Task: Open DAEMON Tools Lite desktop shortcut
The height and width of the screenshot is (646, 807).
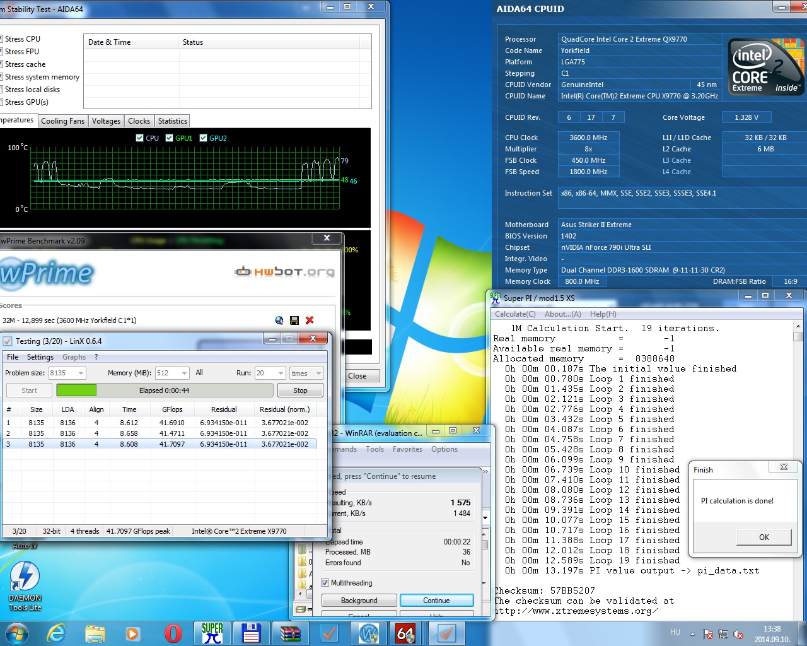Action: point(25,587)
